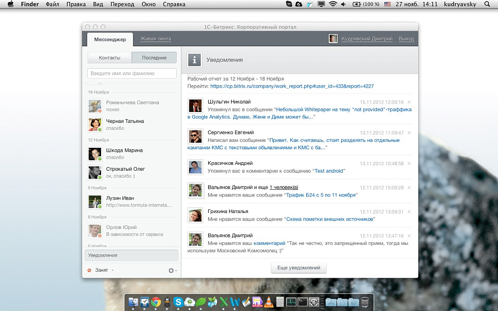
Task: Open the Уведомления item in the sidebar
Action: tap(131, 255)
